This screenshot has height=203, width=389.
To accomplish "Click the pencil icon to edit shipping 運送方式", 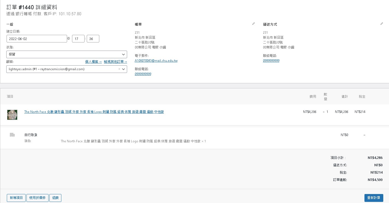I will click(x=382, y=24).
